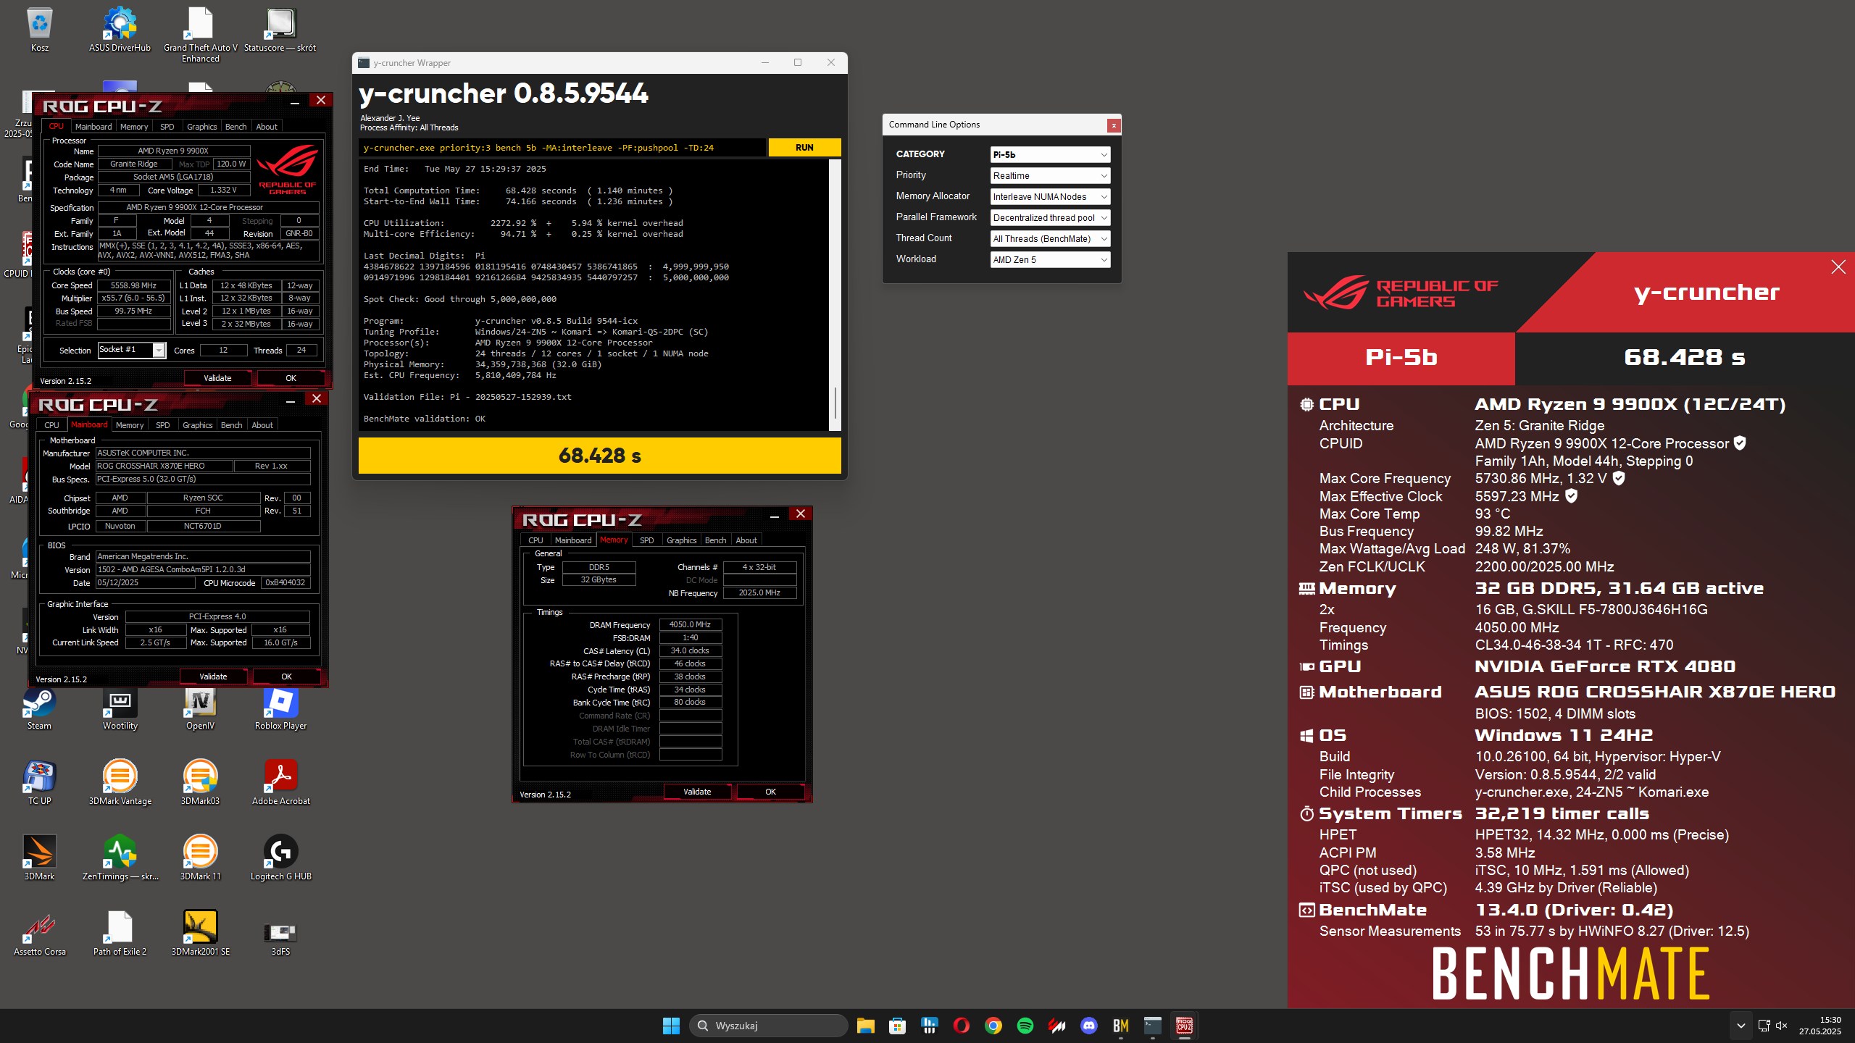Open About tab in Memory CPU-Z window

coord(746,540)
